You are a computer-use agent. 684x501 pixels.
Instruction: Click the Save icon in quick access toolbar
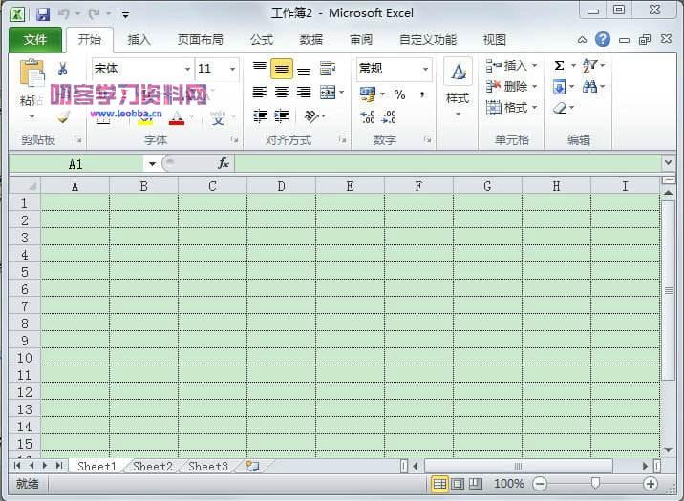coord(43,15)
